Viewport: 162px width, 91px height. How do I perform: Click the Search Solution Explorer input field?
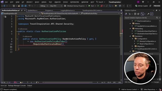[x=140, y=18]
